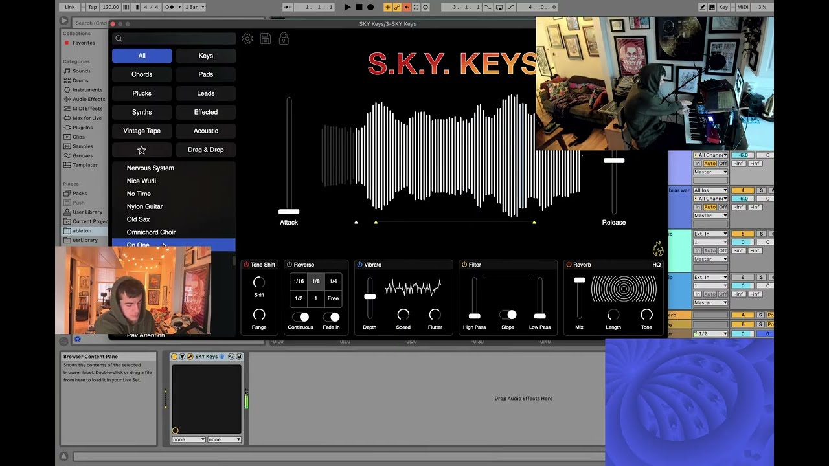Click the Ableton Tap tempo button

click(x=92, y=7)
